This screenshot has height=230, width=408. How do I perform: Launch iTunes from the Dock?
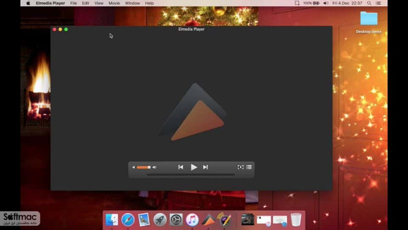(x=192, y=220)
